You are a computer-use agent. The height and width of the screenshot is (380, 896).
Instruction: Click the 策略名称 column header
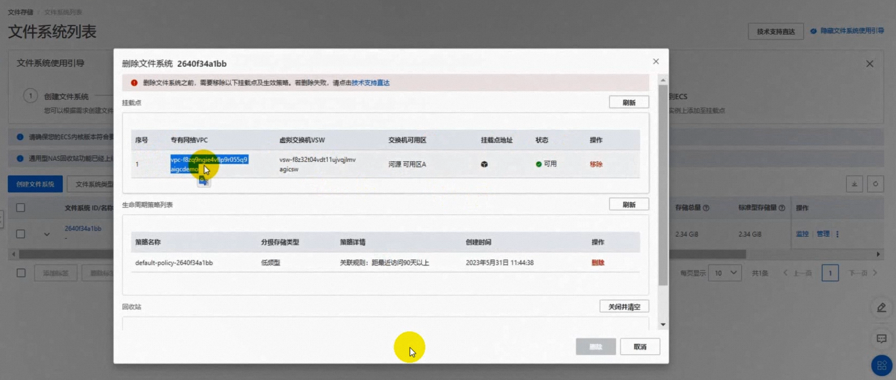(148, 242)
